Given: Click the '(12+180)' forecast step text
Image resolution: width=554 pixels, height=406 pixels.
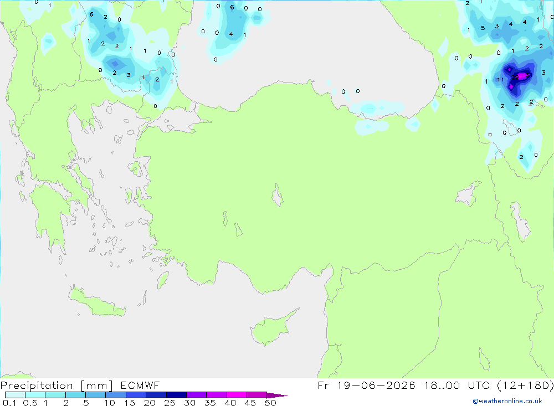Looking at the screenshot, I should [x=525, y=385].
